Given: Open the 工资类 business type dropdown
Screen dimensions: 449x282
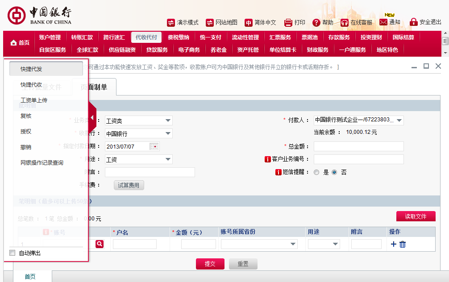Looking at the screenshot, I should pos(169,120).
